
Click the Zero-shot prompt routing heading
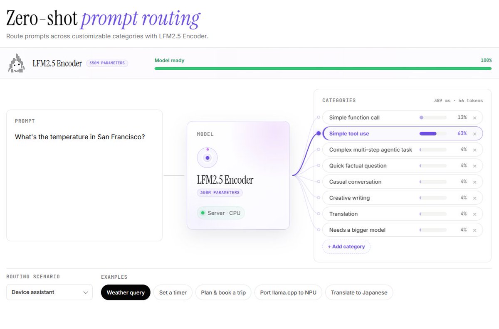coord(103,19)
